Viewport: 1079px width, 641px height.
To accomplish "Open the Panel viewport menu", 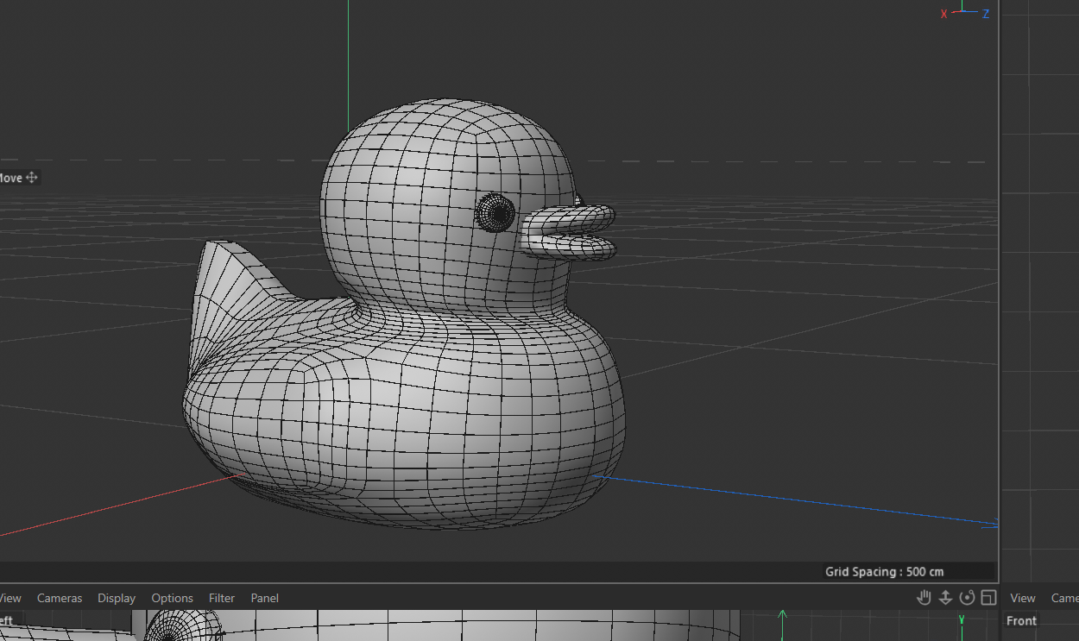I will (x=265, y=598).
